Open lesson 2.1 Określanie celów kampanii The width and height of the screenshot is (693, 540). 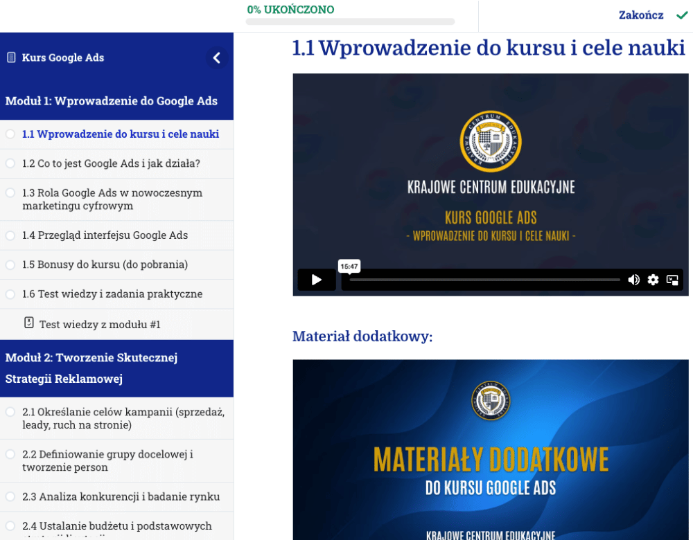click(x=123, y=418)
